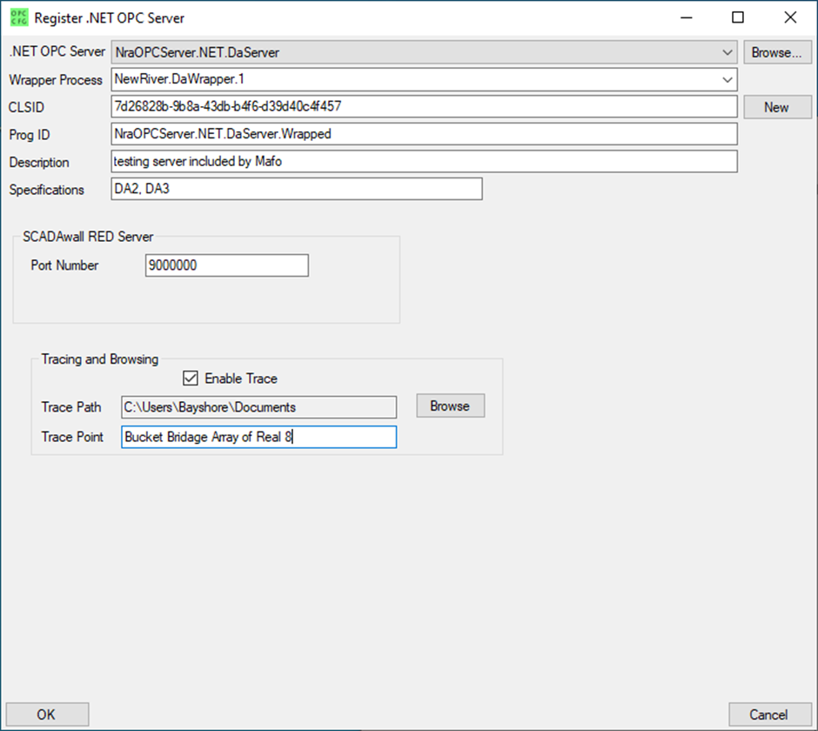Click the Port Number field

coord(226,265)
